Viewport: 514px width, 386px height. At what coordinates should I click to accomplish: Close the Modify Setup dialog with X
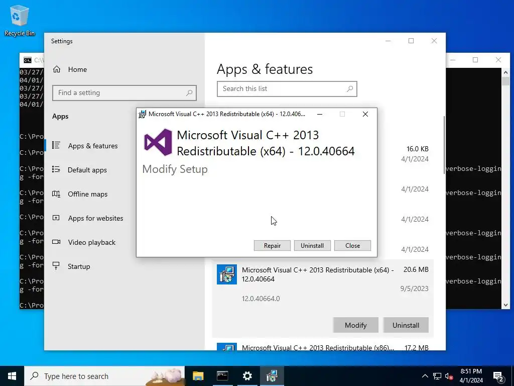[365, 114]
